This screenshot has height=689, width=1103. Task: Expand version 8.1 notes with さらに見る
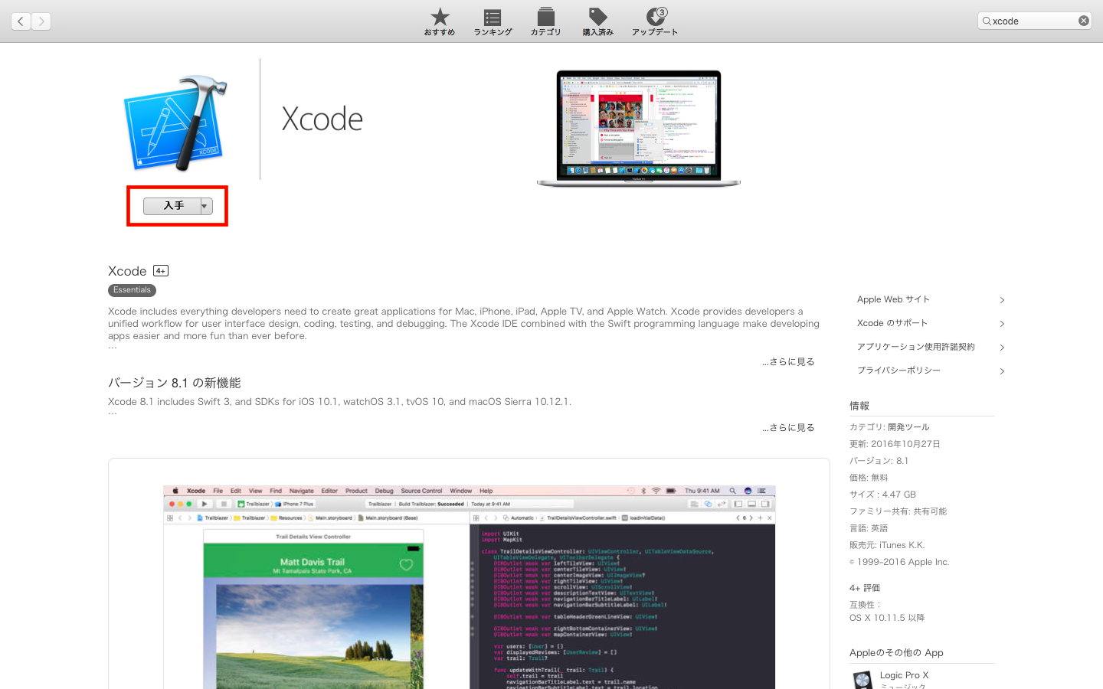788,428
